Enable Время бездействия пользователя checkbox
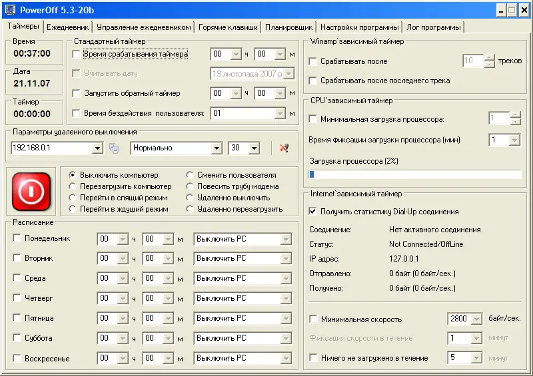Image resolution: width=533 pixels, height=376 pixels. coord(76,113)
